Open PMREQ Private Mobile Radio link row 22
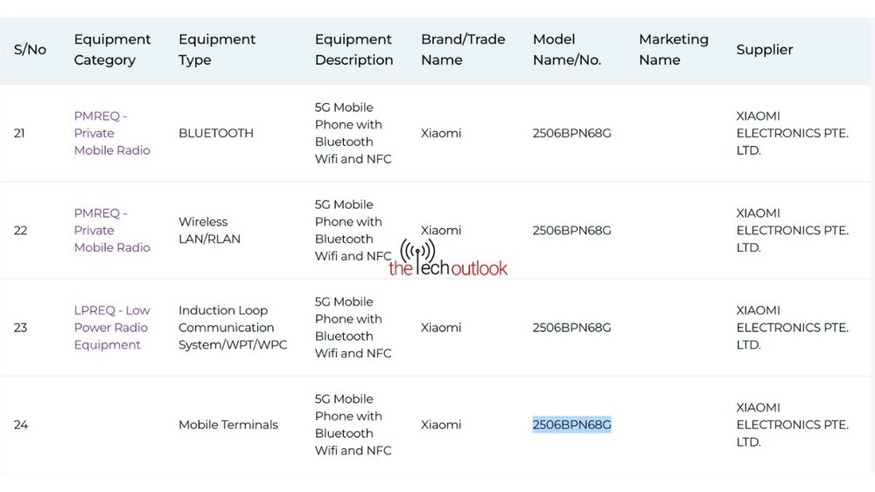 point(112,230)
